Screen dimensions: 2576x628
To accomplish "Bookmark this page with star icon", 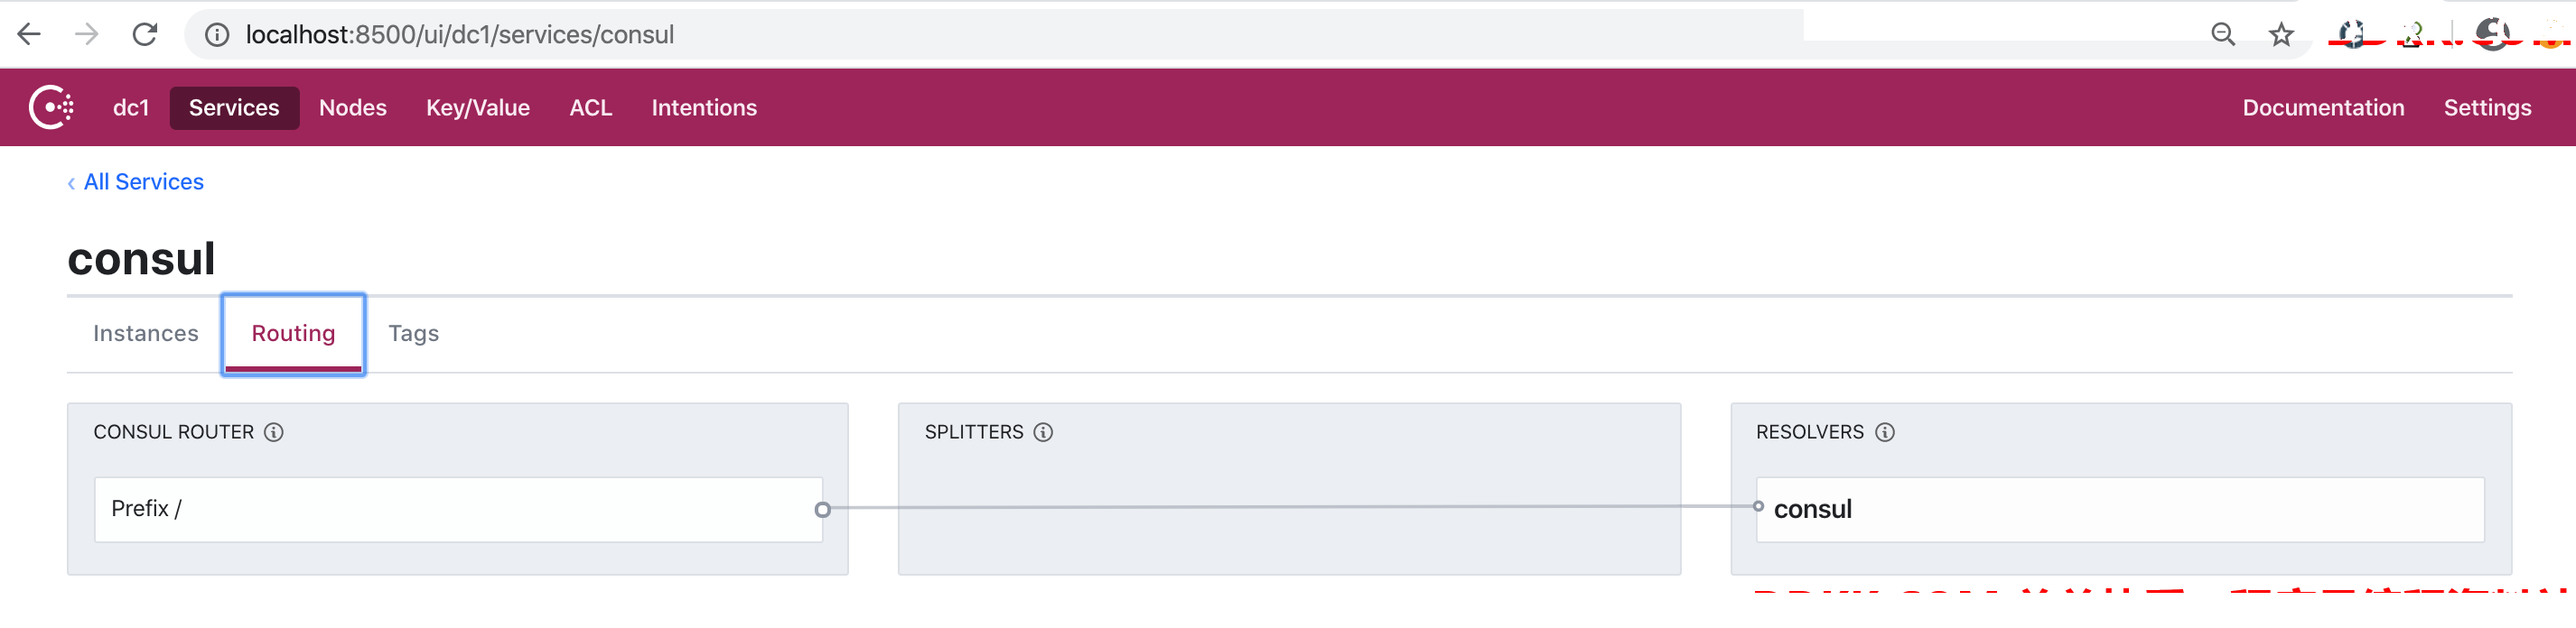I will (2280, 35).
